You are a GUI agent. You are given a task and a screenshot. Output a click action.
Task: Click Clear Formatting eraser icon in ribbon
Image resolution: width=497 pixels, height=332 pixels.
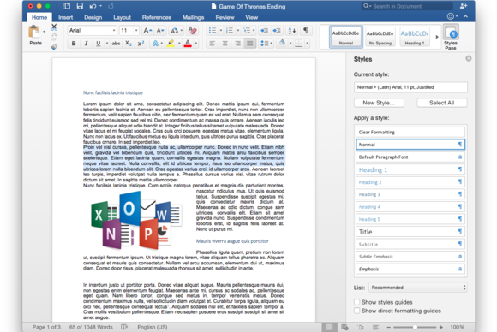[192, 31]
